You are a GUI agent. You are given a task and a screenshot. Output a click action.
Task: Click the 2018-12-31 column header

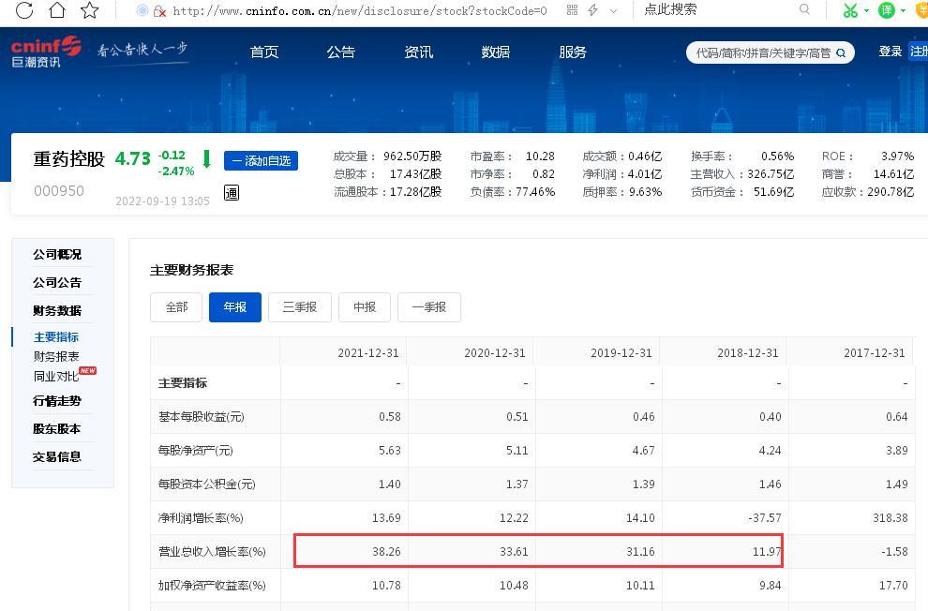[748, 353]
